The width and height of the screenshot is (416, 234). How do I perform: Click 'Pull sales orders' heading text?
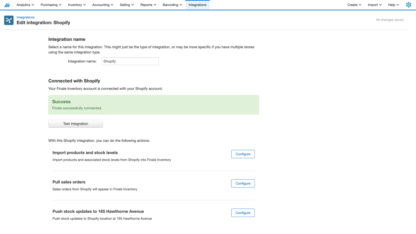(x=69, y=182)
